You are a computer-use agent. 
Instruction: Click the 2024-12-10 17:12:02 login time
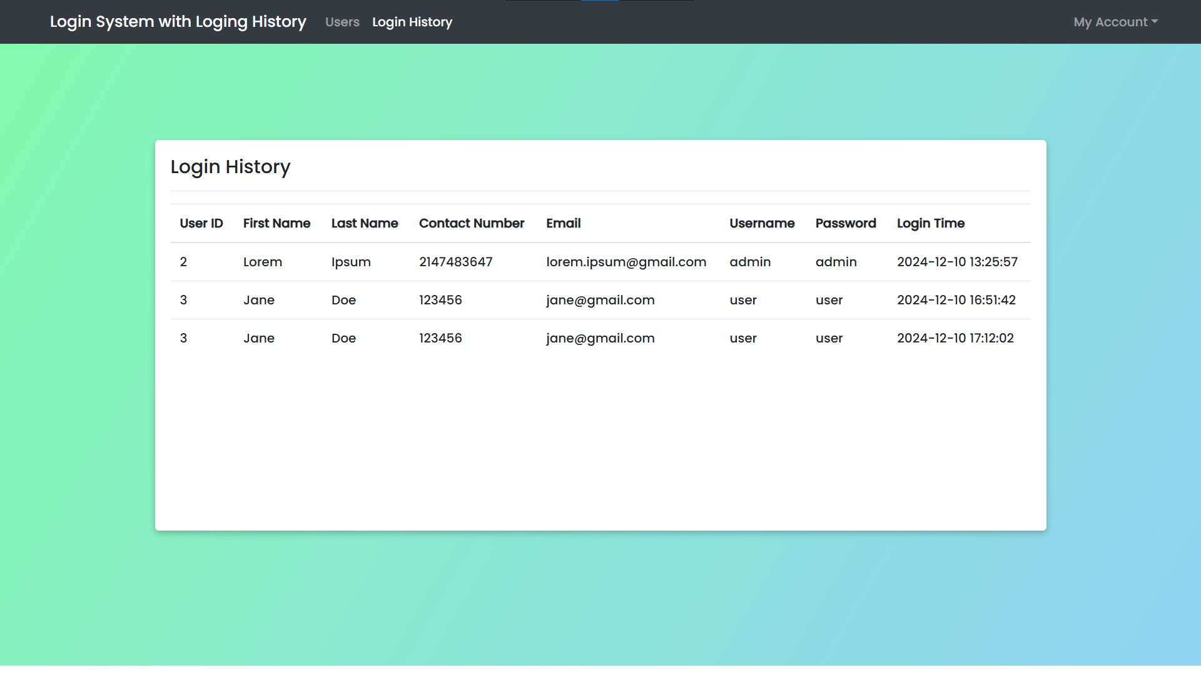[955, 338]
